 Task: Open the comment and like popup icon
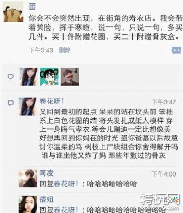click(177, 50)
